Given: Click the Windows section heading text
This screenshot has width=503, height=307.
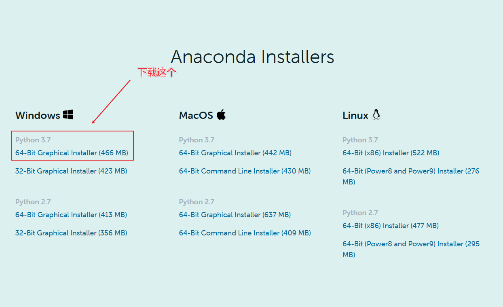Looking at the screenshot, I should coord(38,115).
